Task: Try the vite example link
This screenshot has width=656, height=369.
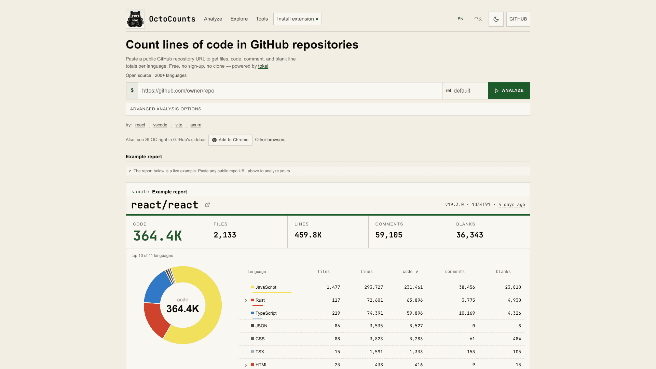Action: 179,125
